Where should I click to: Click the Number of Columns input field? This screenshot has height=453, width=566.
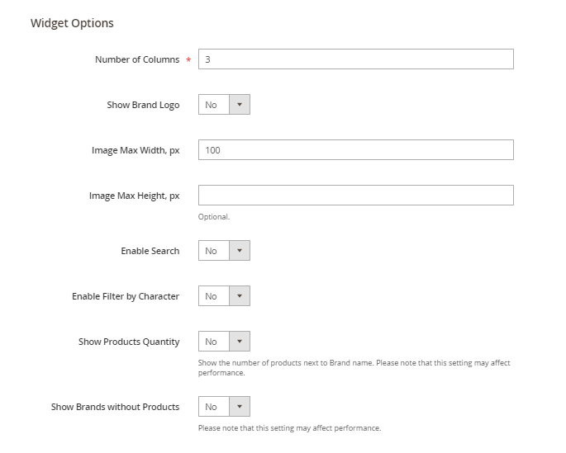tap(355, 59)
